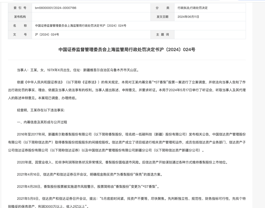Click the 文号 label cell
This screenshot has height=208, width=265.
20,34
